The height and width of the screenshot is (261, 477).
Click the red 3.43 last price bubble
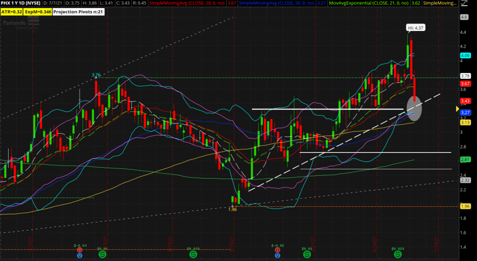tap(466, 101)
